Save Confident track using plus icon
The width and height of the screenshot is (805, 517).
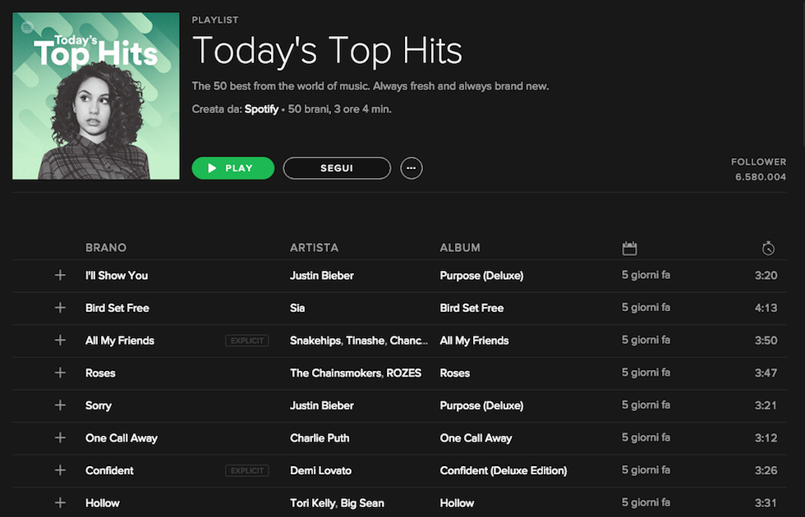(60, 470)
